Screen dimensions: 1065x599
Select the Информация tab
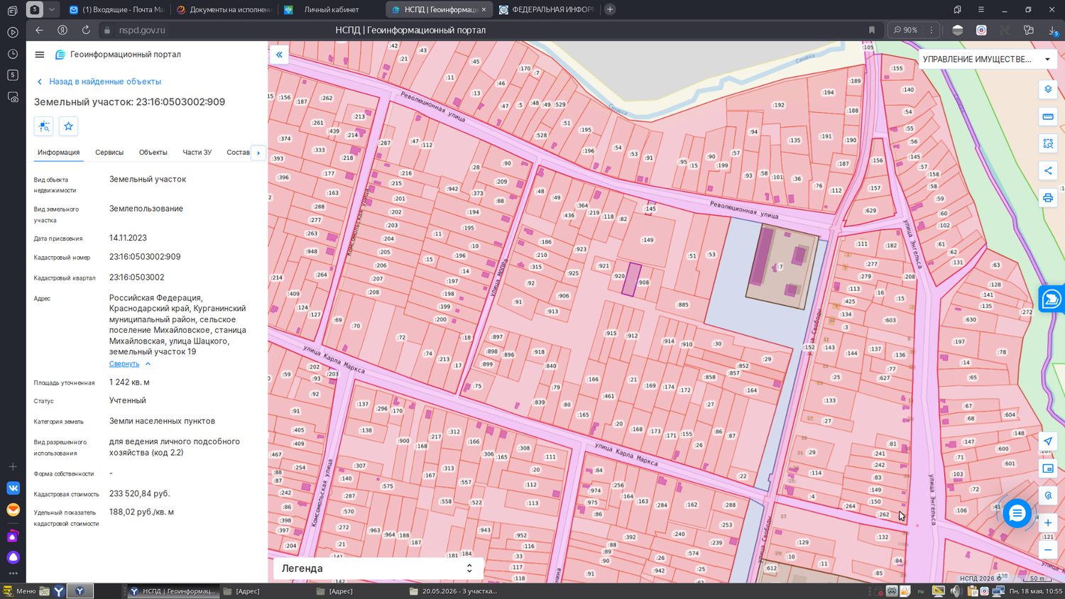tap(58, 153)
